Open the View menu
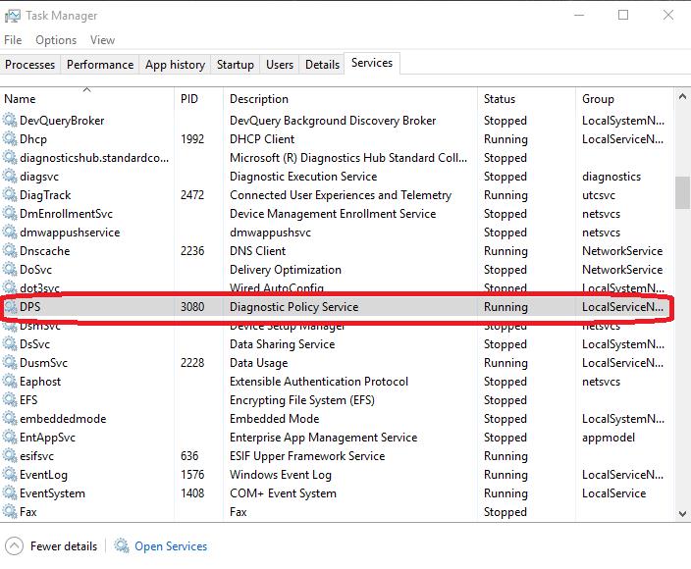Screen dimensions: 691x569 click(103, 40)
